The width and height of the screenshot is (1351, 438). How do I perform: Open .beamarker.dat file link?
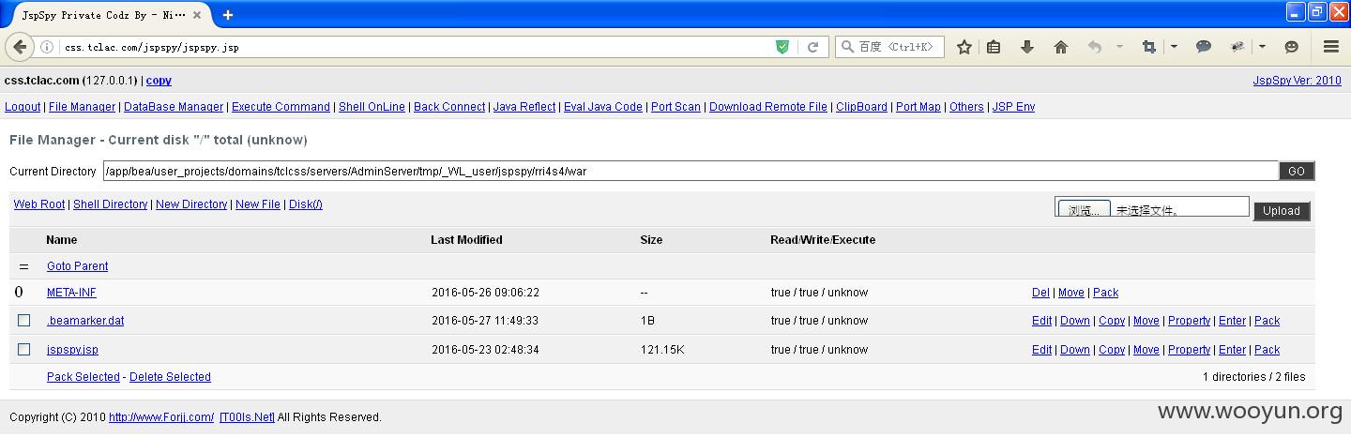(x=85, y=321)
